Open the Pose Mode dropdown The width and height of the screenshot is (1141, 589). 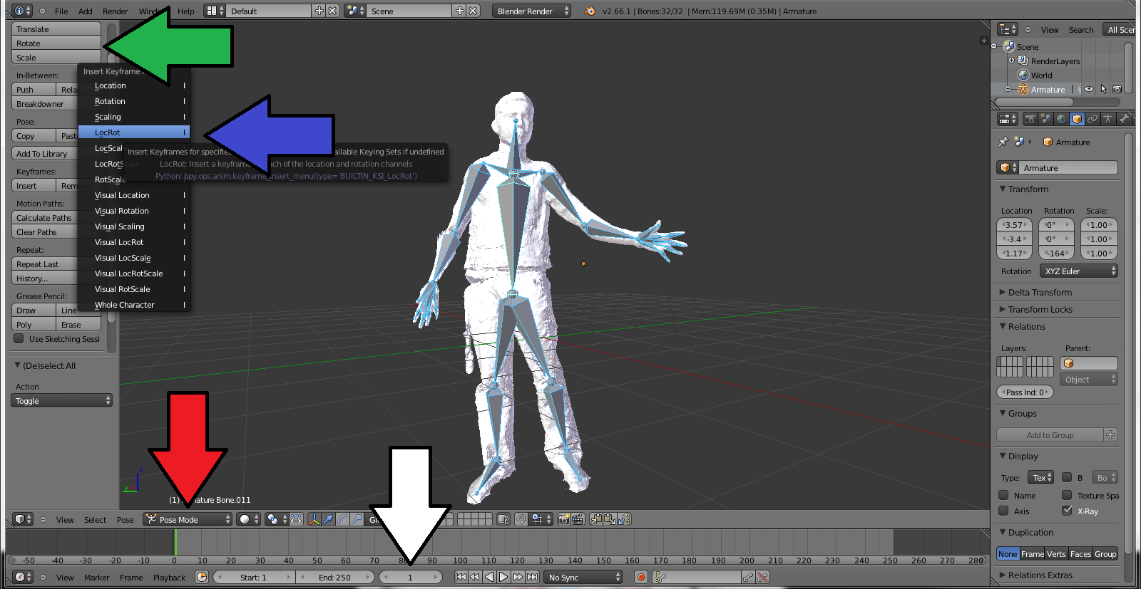coord(188,519)
